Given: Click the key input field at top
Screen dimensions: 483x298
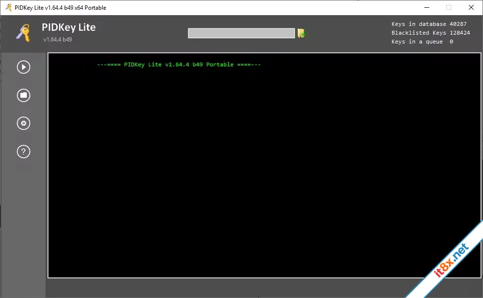Looking at the screenshot, I should pyautogui.click(x=241, y=33).
